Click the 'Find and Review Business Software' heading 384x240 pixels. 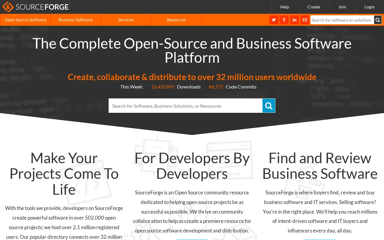point(320,166)
